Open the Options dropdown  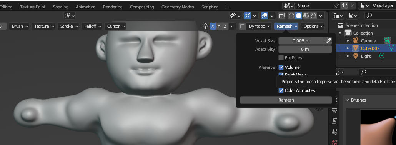point(313,26)
